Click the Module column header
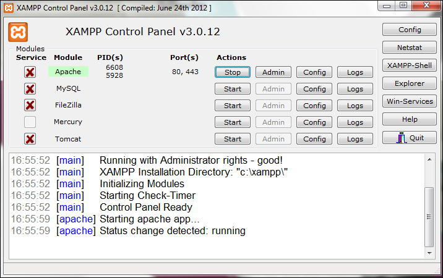This screenshot has height=278, width=443. [68, 57]
